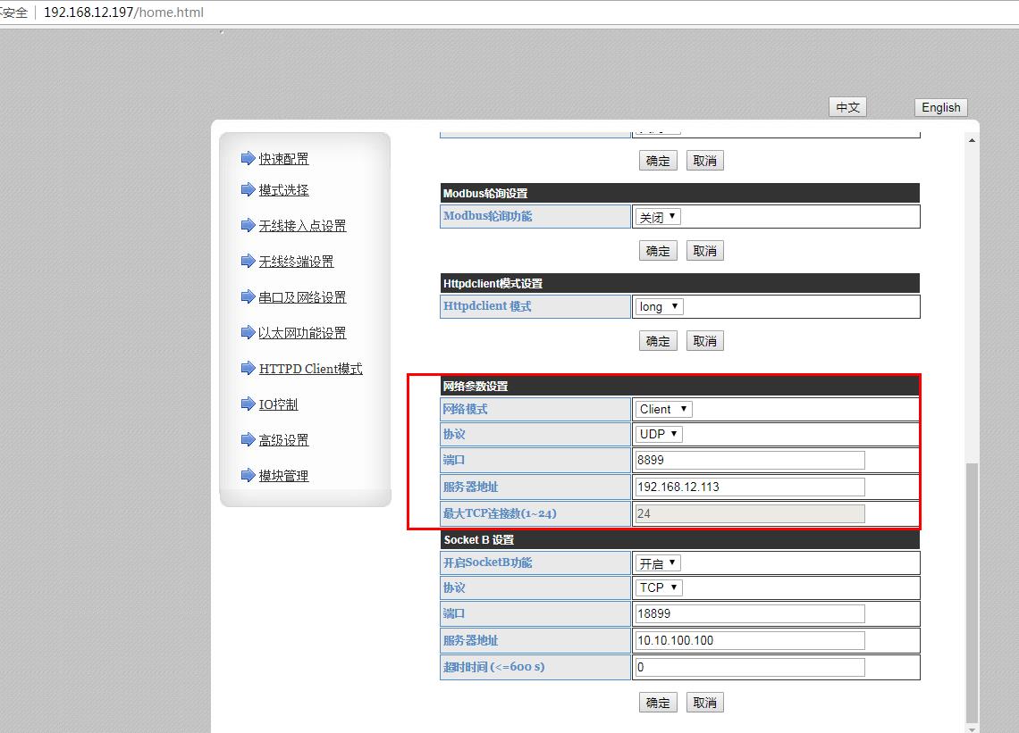Switch language with the 中文 button
The height and width of the screenshot is (733, 1019).
pos(847,107)
